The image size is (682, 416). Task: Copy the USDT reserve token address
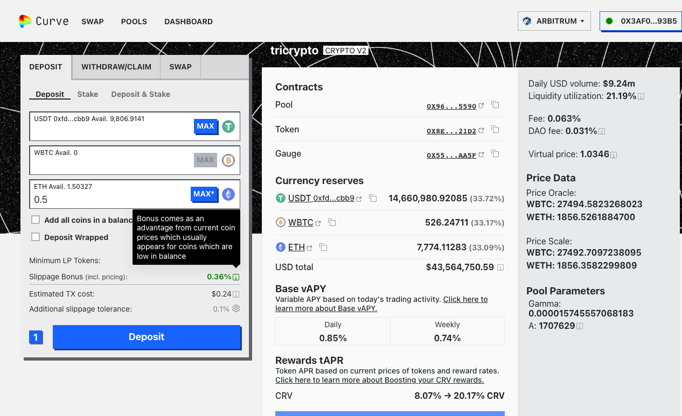click(373, 198)
